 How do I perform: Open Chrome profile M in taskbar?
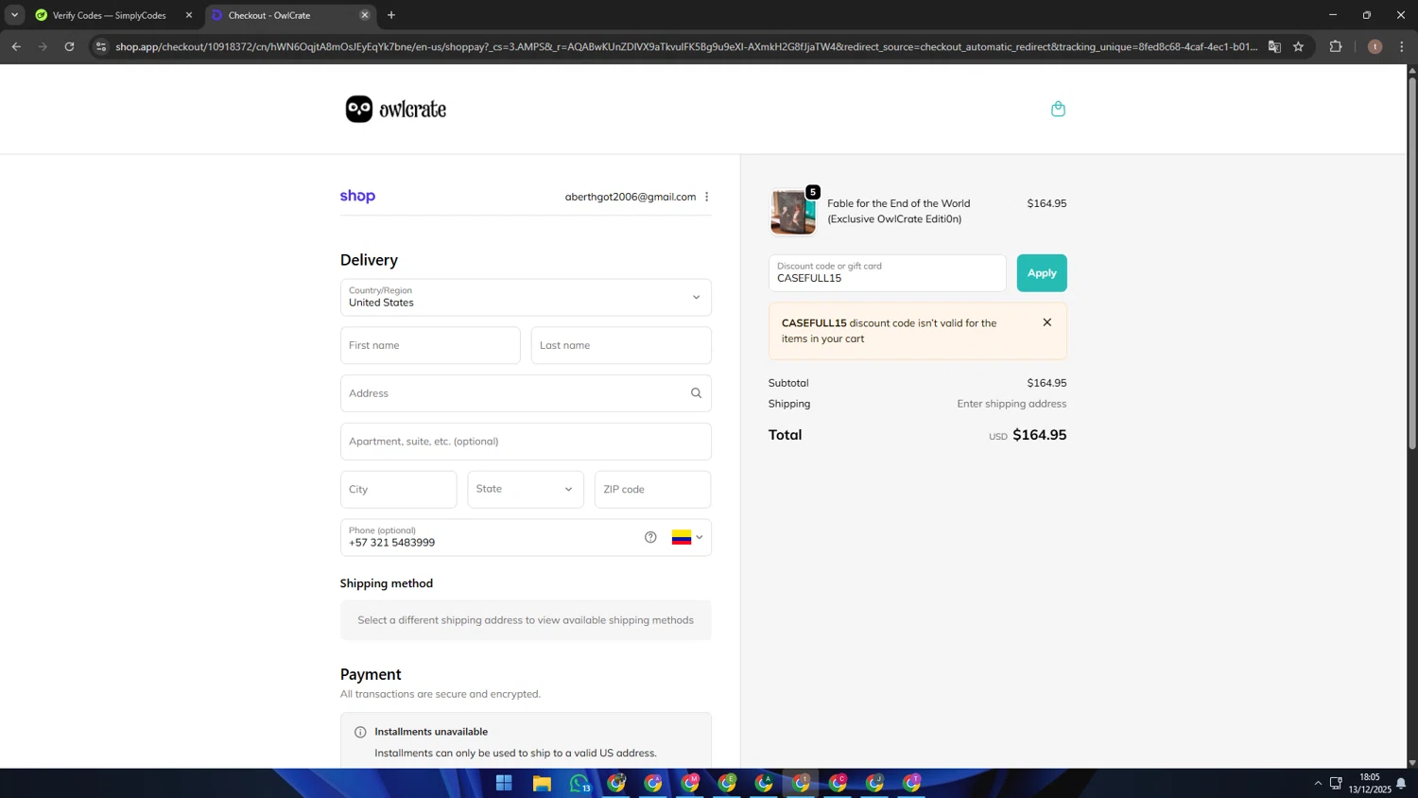pyautogui.click(x=690, y=783)
